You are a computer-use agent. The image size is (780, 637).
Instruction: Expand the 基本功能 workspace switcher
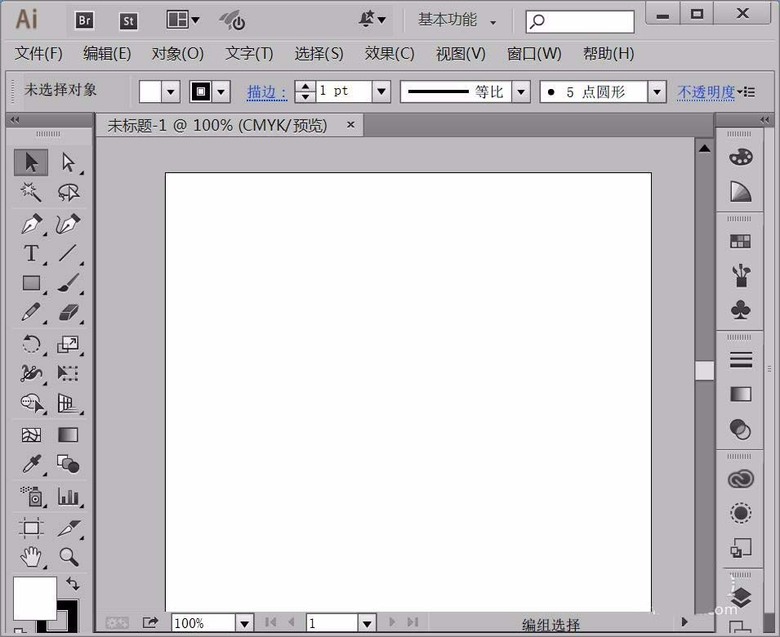tap(457, 20)
